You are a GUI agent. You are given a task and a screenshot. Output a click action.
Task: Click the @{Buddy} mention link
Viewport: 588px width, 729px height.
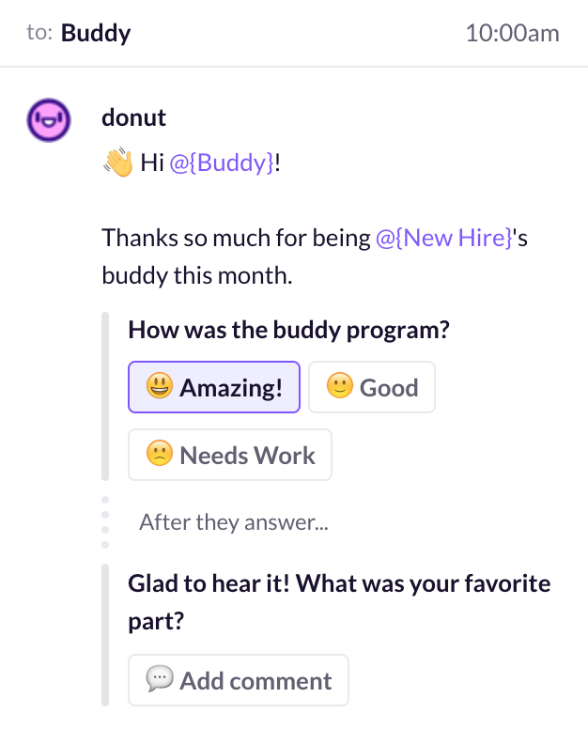222,163
